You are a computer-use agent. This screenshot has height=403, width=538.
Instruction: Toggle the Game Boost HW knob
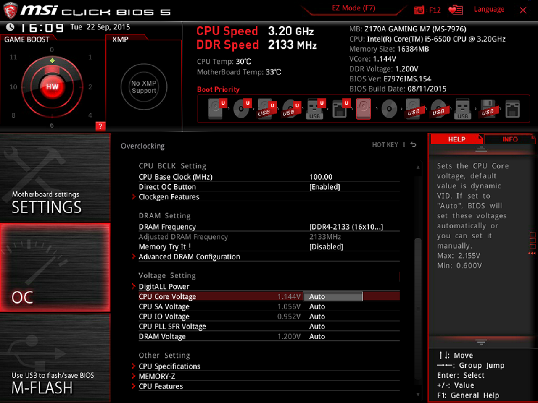pos(52,86)
